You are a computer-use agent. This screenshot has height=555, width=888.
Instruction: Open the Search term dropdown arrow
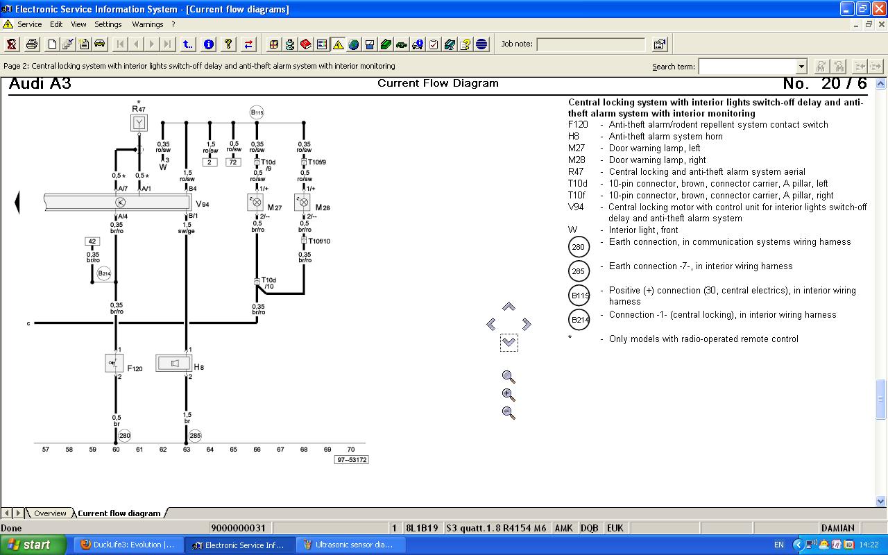[801, 67]
